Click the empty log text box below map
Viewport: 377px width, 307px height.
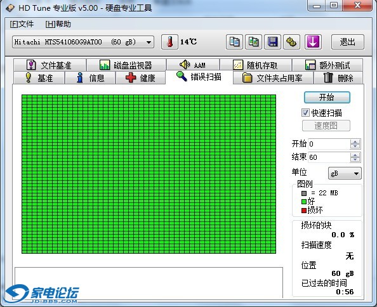click(x=149, y=282)
